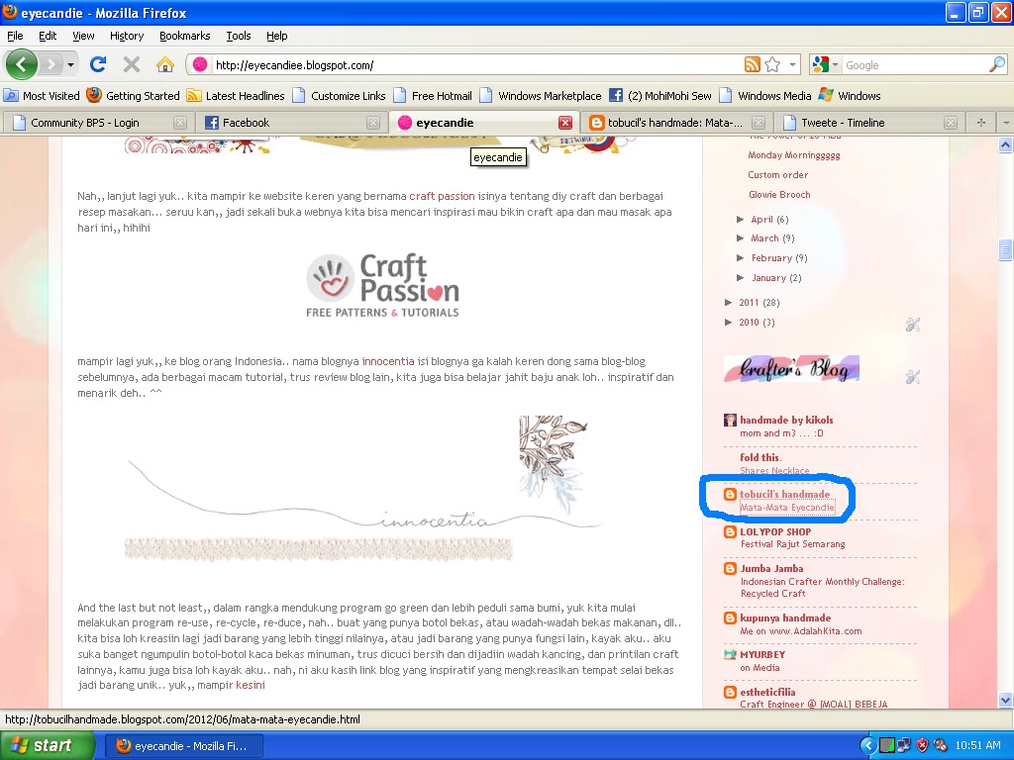Open the Glowie Brooch post link

(x=779, y=195)
